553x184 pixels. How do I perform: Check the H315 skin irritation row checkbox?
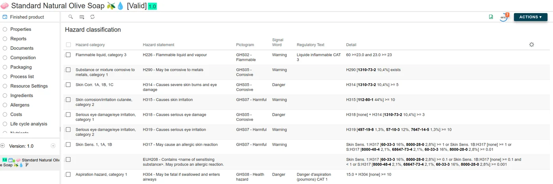[68, 100]
